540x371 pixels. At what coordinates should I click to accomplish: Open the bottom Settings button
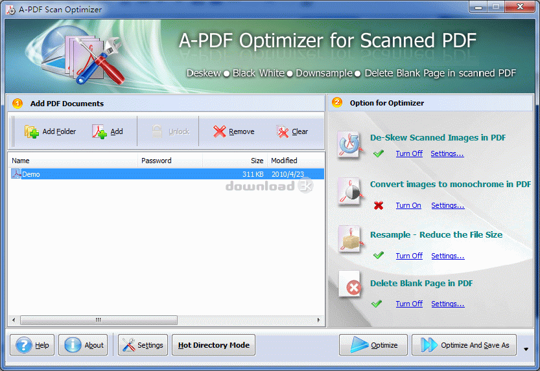point(143,345)
